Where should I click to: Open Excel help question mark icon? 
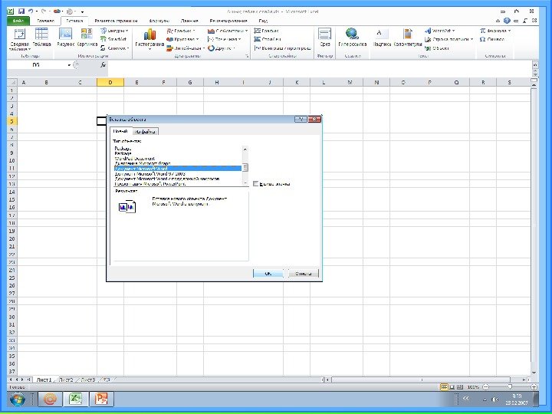coord(507,21)
